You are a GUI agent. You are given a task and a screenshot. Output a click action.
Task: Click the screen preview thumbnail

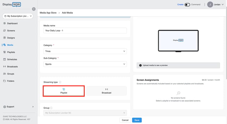[178, 41]
